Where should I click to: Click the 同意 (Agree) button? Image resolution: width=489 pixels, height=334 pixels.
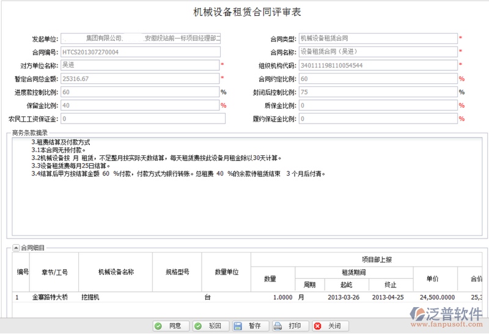point(168,326)
